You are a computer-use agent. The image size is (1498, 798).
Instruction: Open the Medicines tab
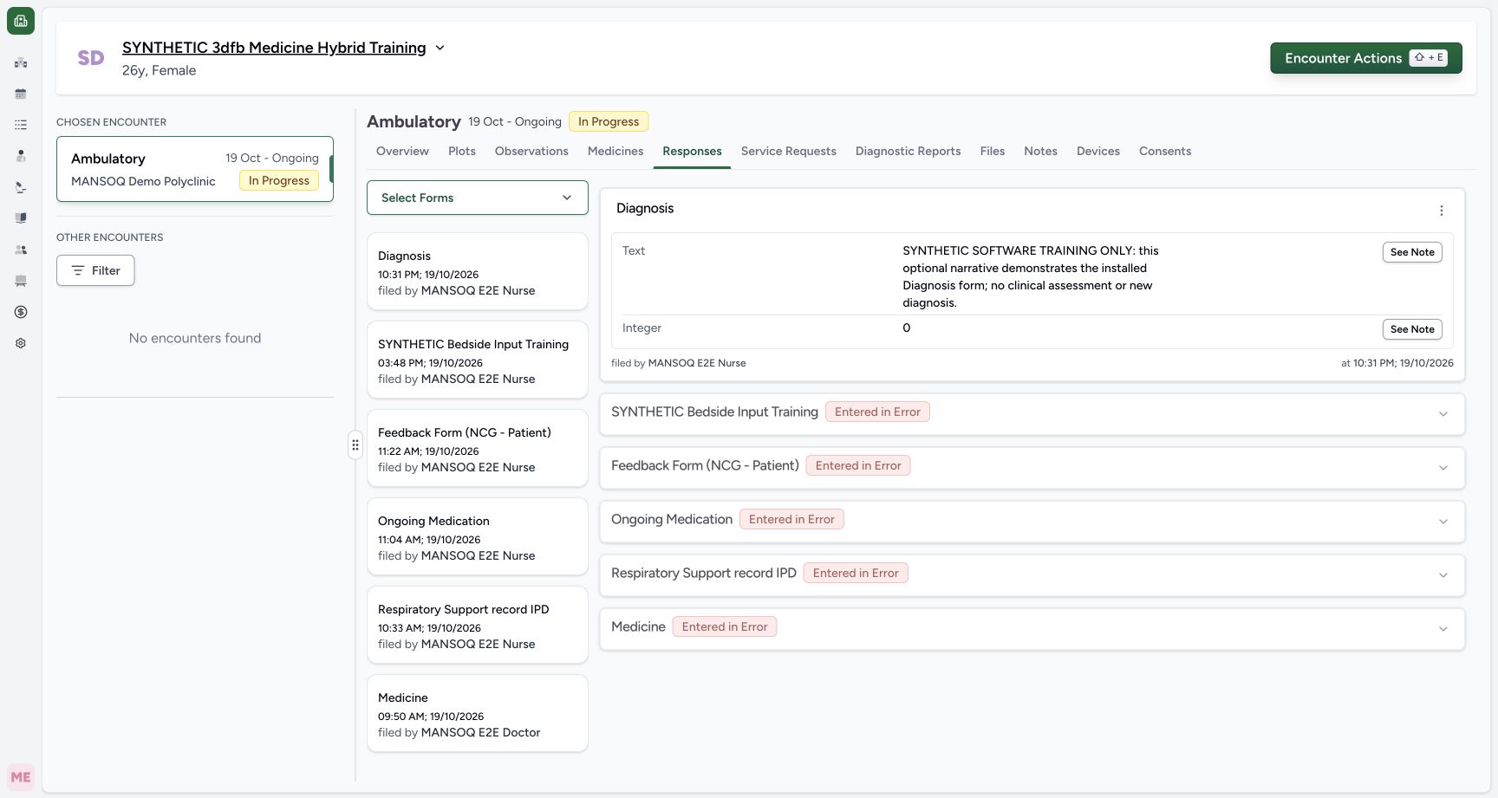[x=615, y=151]
